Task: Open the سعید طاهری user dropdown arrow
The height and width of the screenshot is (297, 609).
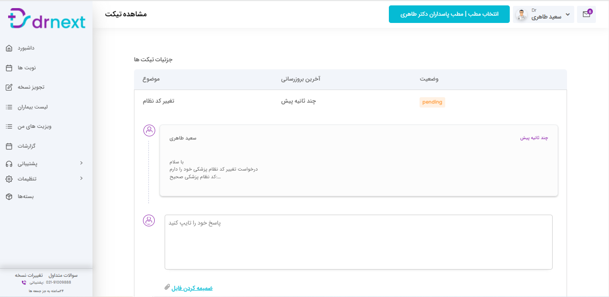Action: click(x=568, y=15)
